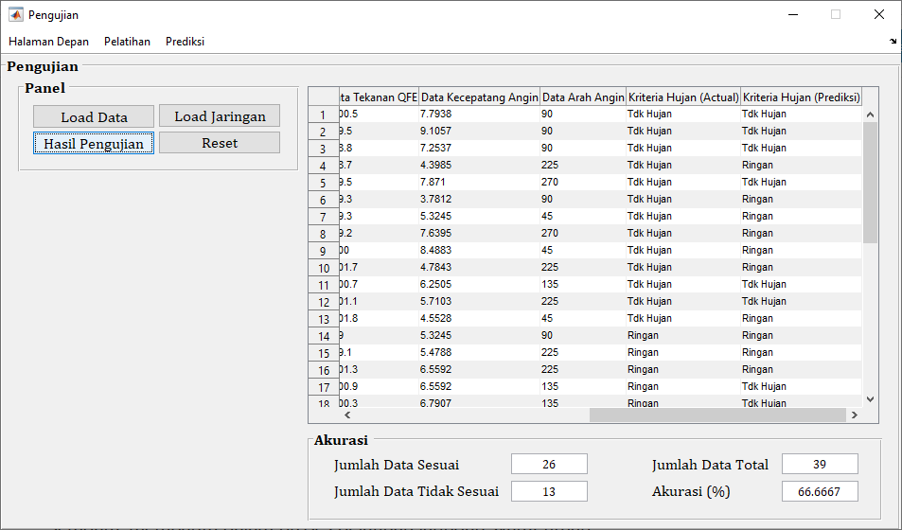
Task: Click the MATLAB icon in title bar
Action: 15,15
